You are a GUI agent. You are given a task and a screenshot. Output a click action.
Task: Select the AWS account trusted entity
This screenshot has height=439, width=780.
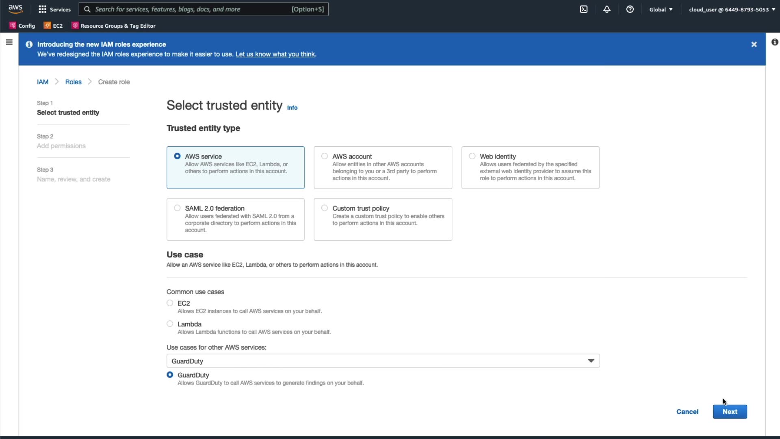click(325, 156)
